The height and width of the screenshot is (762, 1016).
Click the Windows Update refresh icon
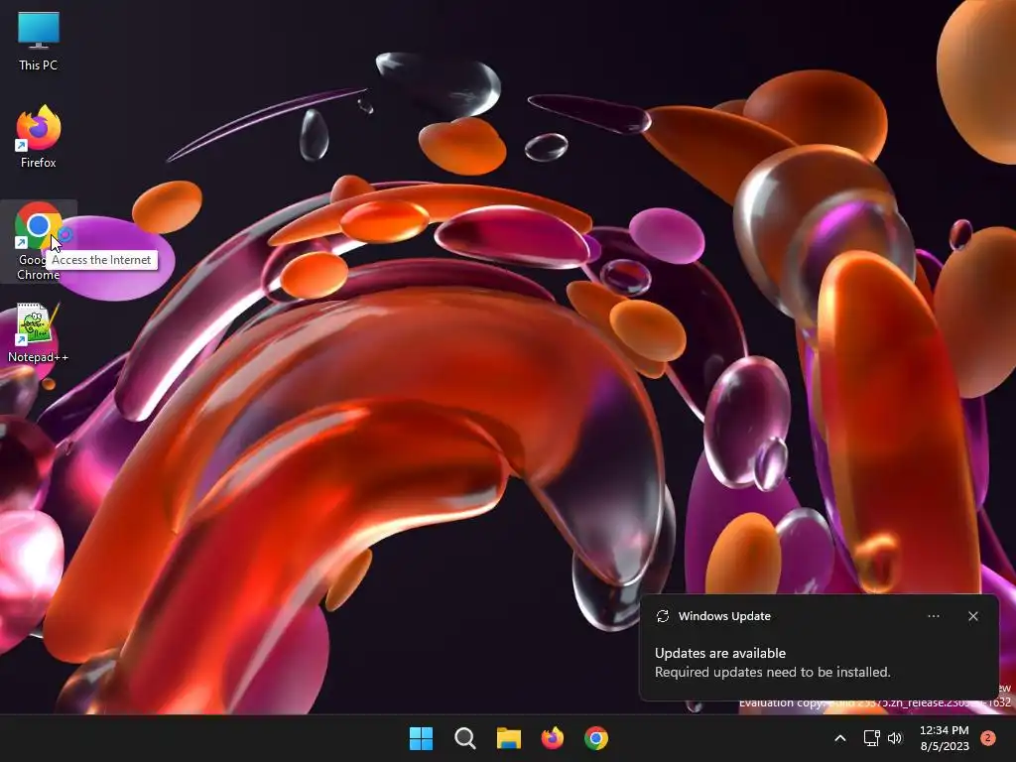point(662,616)
